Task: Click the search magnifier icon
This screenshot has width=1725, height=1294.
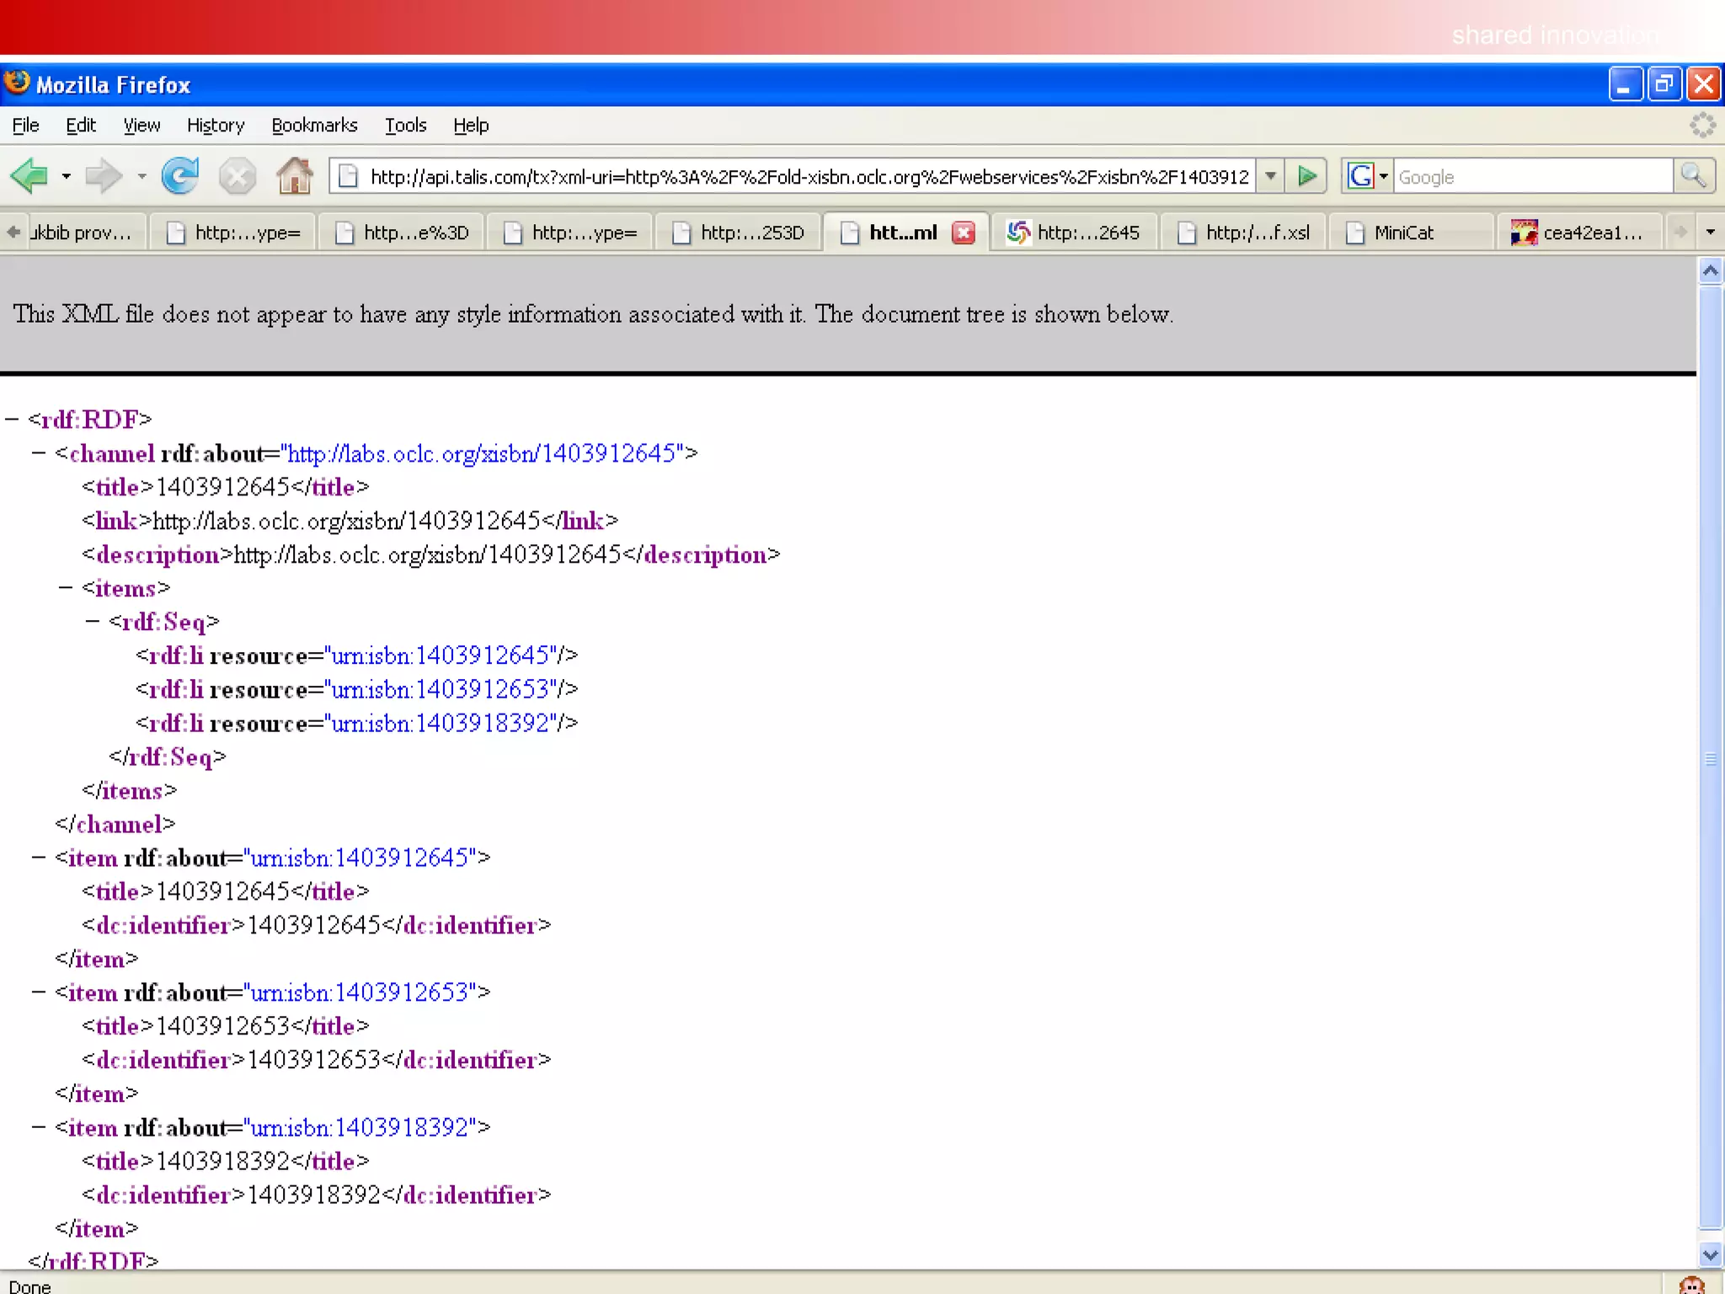Action: 1693,176
